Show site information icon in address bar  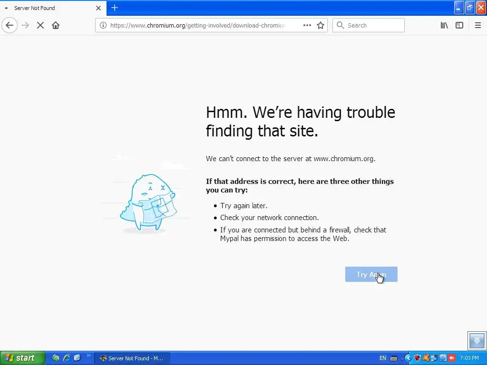103,25
